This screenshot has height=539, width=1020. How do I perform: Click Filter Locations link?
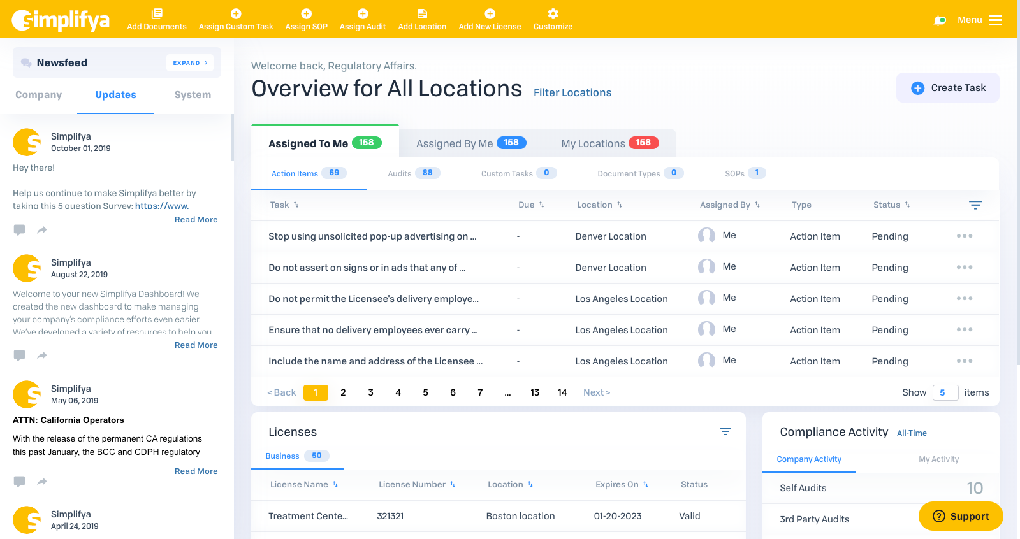pos(572,92)
